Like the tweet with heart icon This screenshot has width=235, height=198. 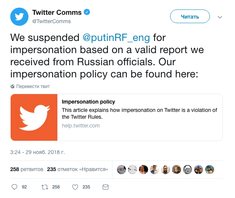click(75, 187)
